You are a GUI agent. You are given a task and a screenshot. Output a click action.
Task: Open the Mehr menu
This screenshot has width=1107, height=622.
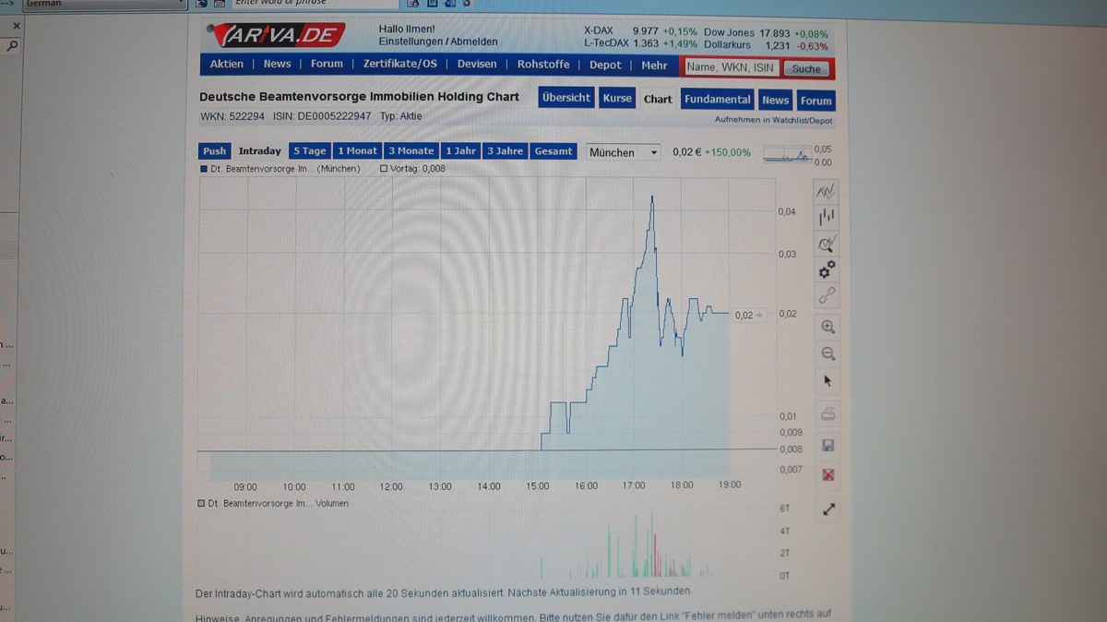pos(654,66)
